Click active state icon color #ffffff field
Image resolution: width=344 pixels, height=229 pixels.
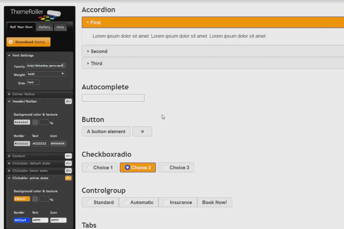pos(58,220)
